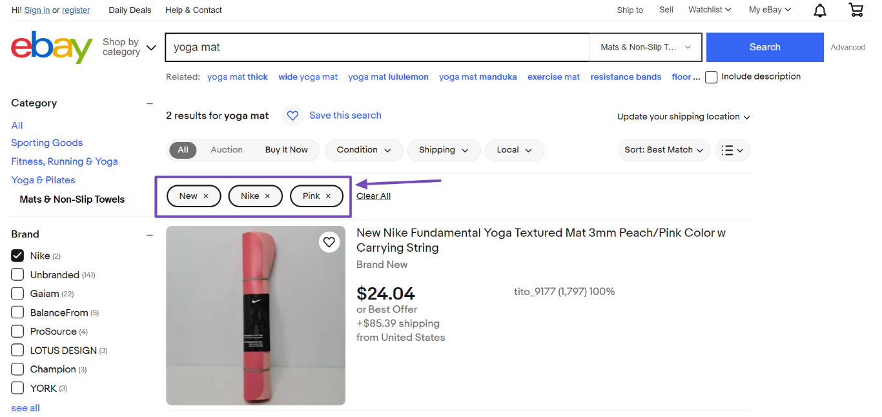Open the notifications bell icon

(819, 10)
